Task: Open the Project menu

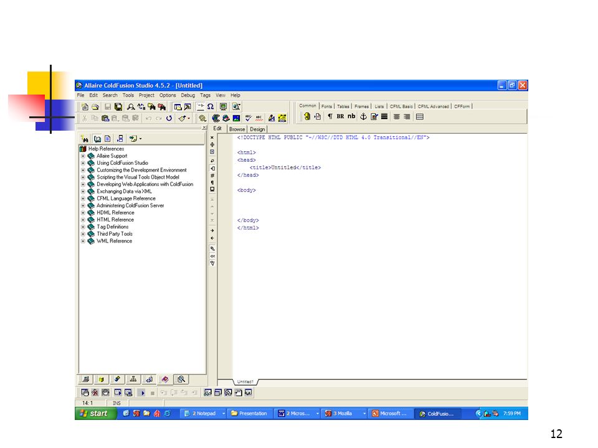Action: point(146,95)
